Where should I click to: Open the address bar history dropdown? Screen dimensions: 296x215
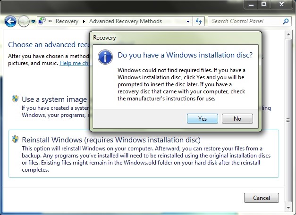[188, 22]
